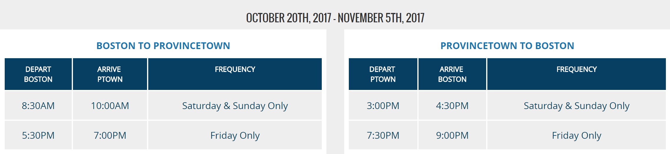This screenshot has width=670, height=154.
Task: Click the Arrive Boston column header
Action: pyautogui.click(x=452, y=74)
